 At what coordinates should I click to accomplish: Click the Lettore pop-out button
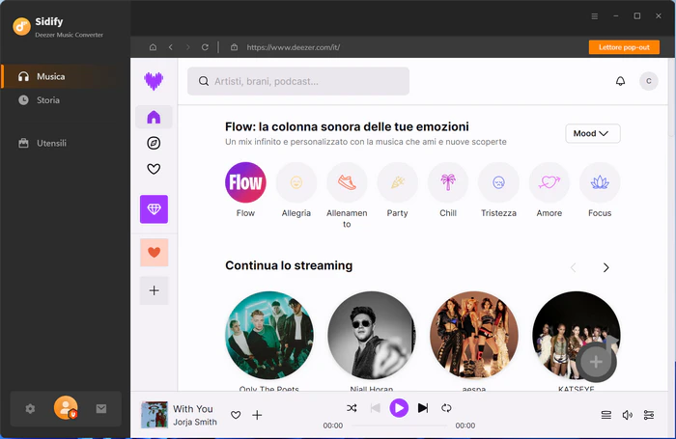coord(624,47)
